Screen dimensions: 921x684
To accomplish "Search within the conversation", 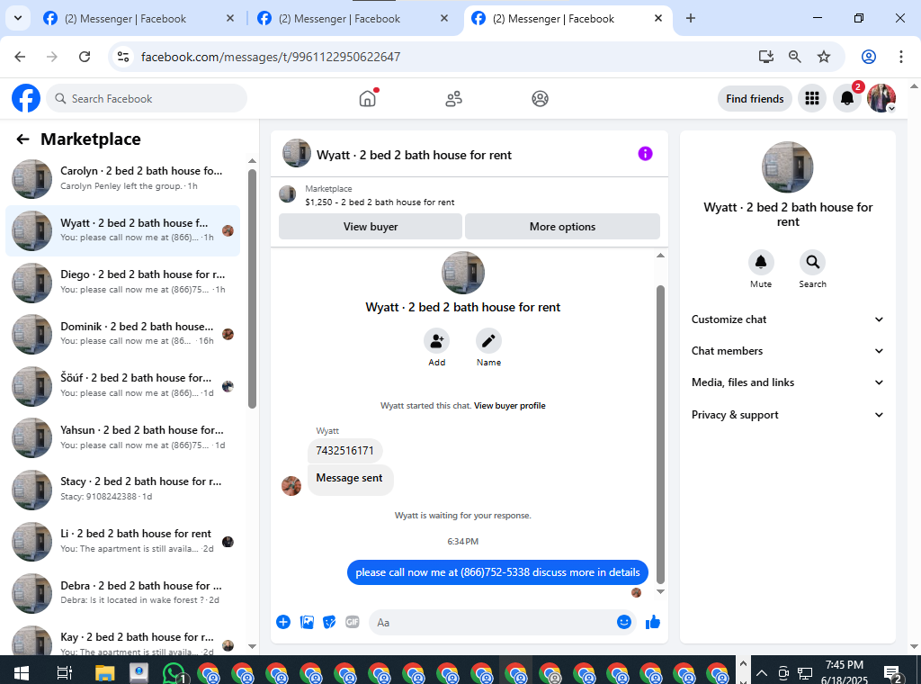I will pos(812,262).
